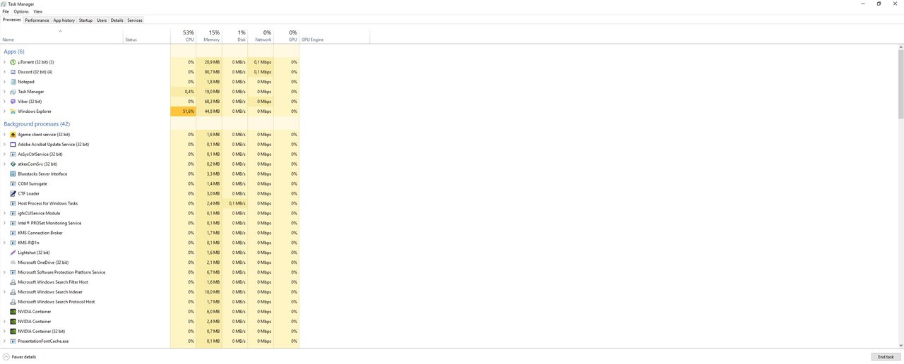904x364 pixels.
Task: Sort by the Disk column header
Action: pyautogui.click(x=234, y=36)
